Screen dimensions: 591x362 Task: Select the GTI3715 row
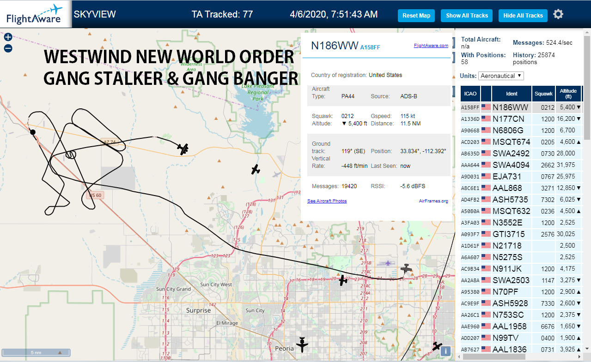(521, 234)
